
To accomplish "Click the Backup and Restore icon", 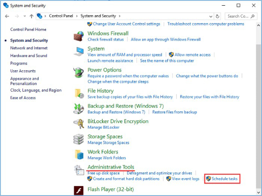I will (x=79, y=108).
